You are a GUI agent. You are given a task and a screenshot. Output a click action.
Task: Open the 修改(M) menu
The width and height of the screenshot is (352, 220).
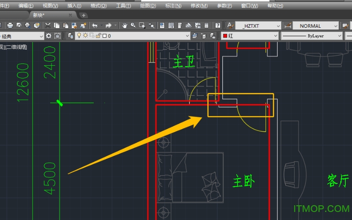(199, 6)
